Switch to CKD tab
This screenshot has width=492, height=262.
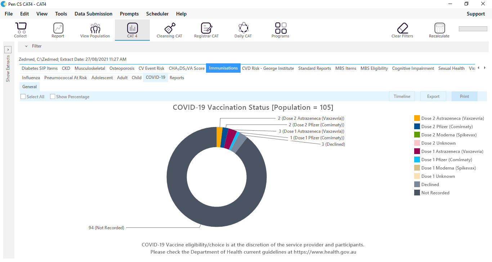(66, 68)
